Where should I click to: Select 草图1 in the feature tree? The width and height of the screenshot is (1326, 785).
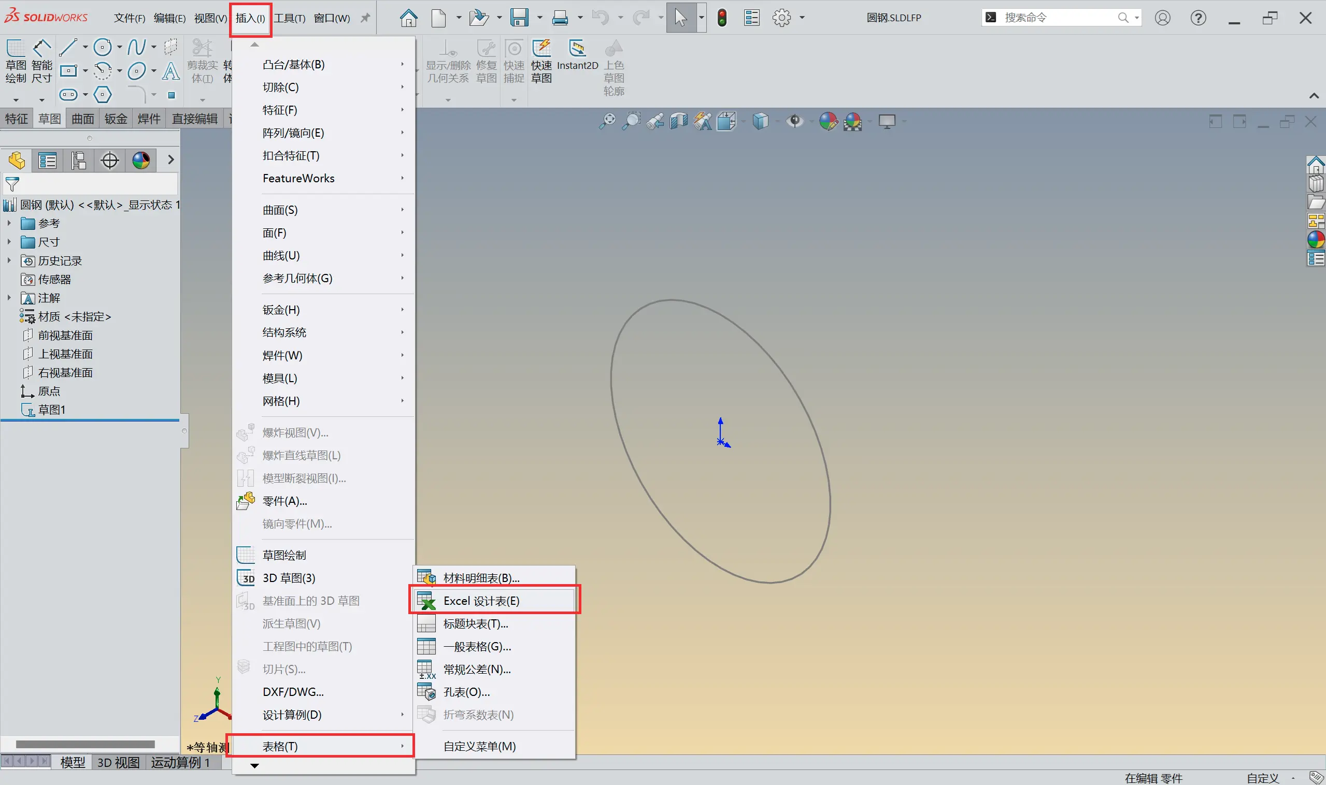click(x=51, y=410)
